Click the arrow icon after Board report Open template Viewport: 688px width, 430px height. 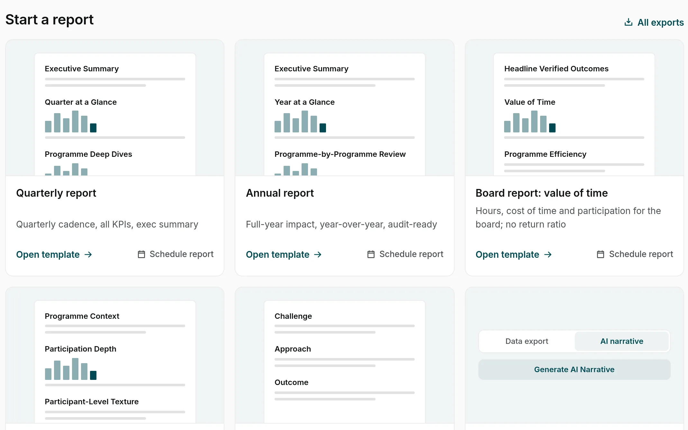(548, 255)
